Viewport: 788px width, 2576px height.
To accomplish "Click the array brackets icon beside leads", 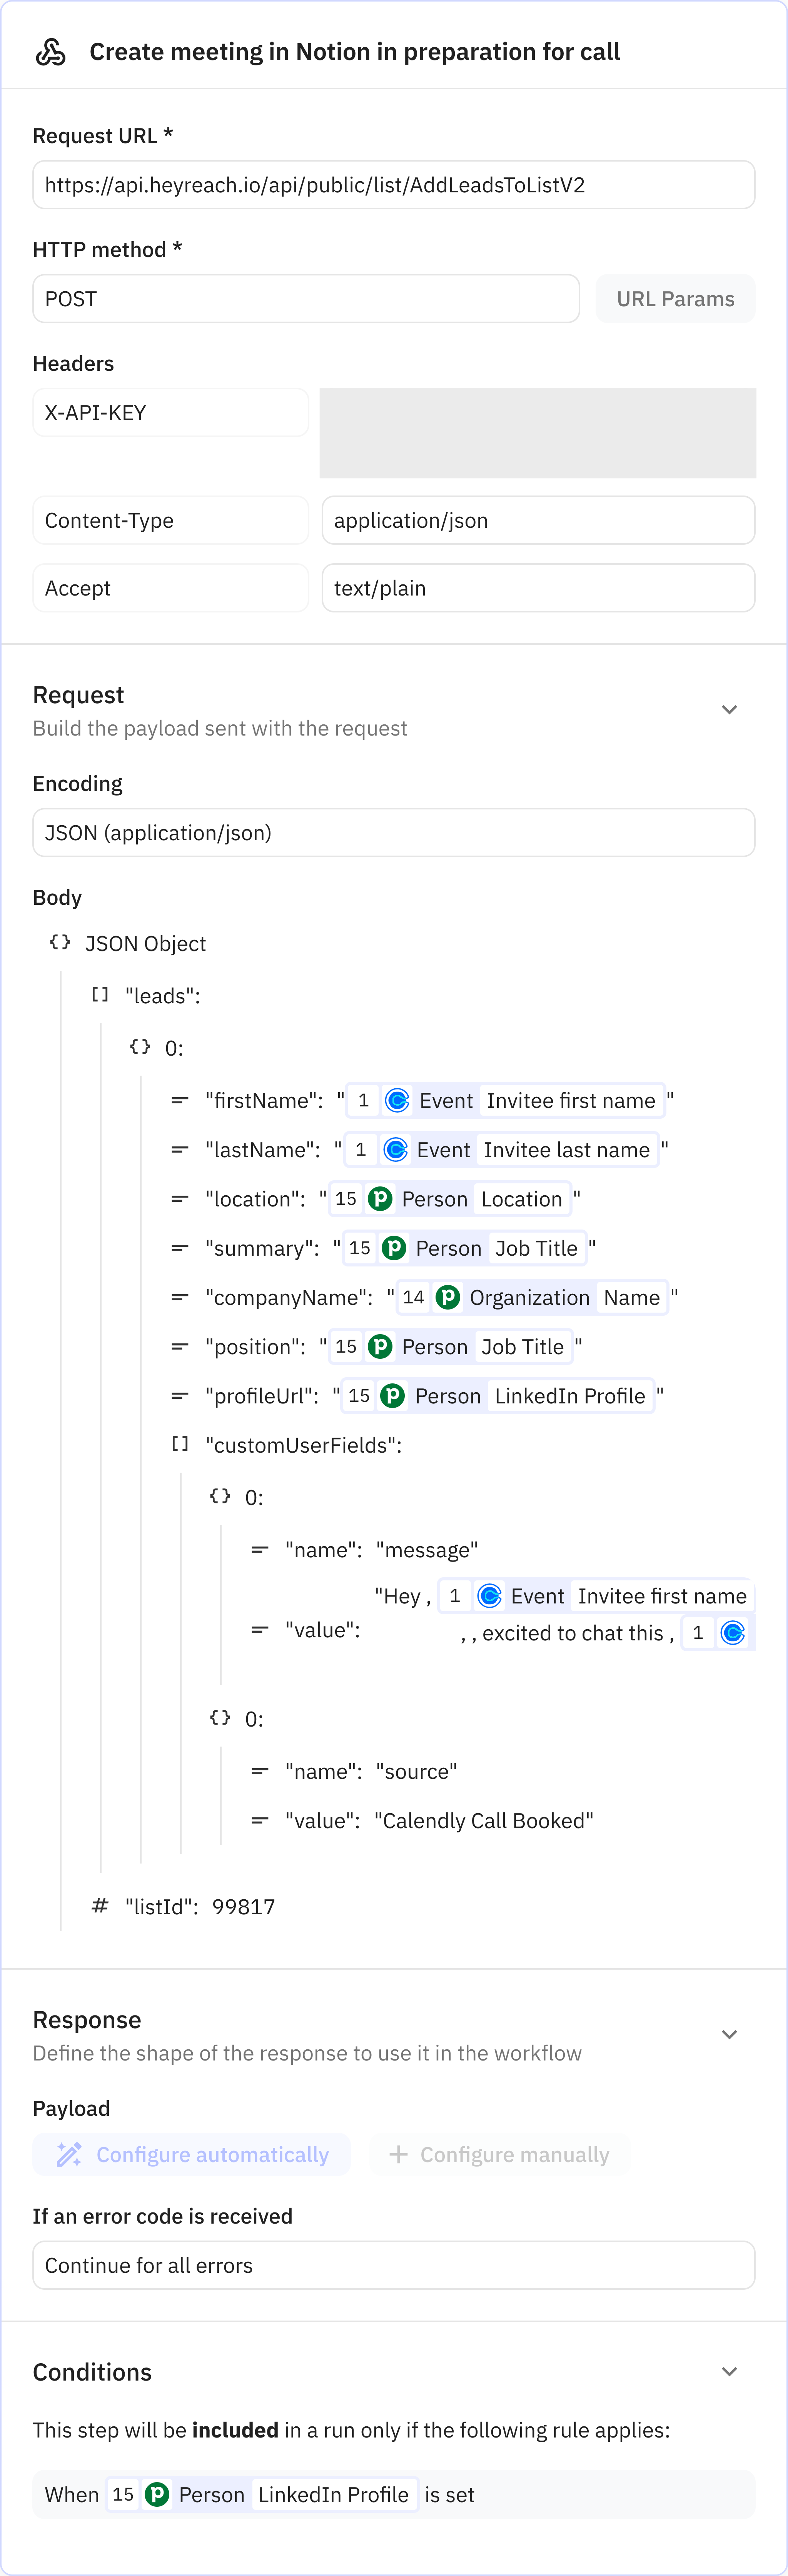I will pyautogui.click(x=98, y=995).
